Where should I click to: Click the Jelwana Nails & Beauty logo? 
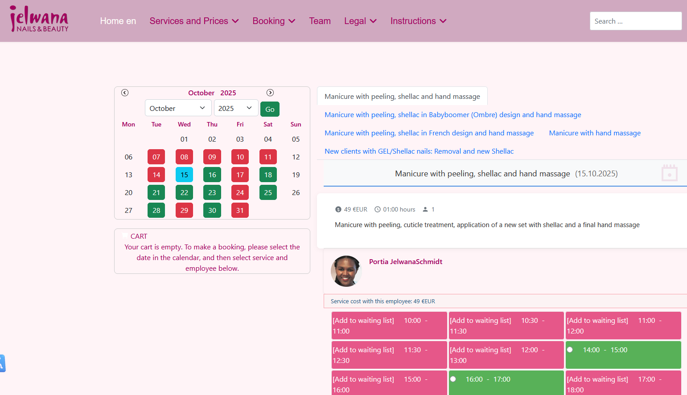[x=39, y=20]
